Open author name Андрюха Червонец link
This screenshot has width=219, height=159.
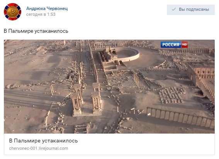click(x=47, y=8)
